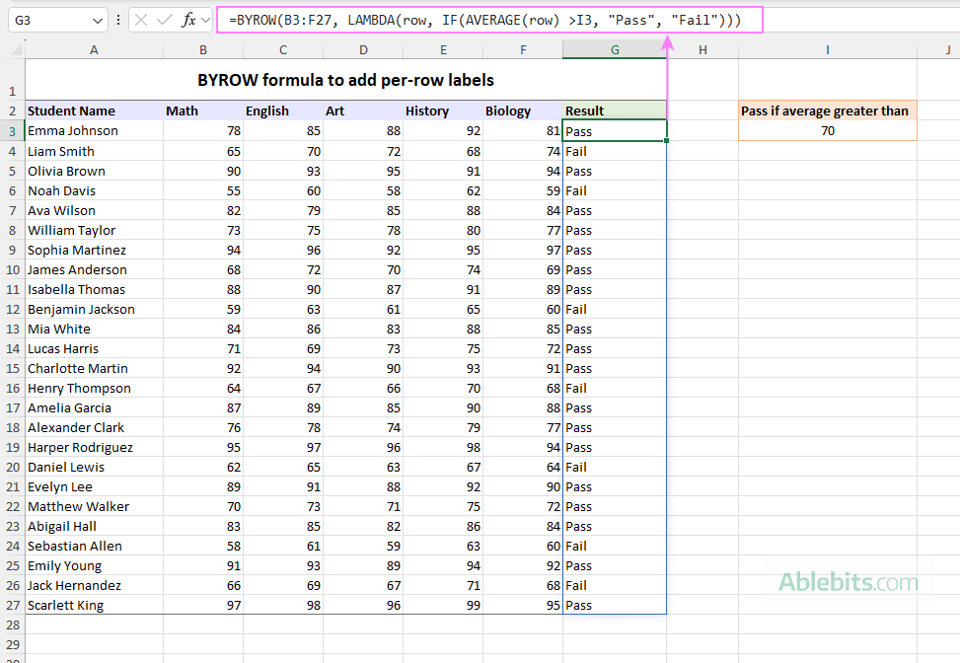Select row 3 header
Image resolution: width=960 pixels, height=663 pixels.
tap(12, 130)
